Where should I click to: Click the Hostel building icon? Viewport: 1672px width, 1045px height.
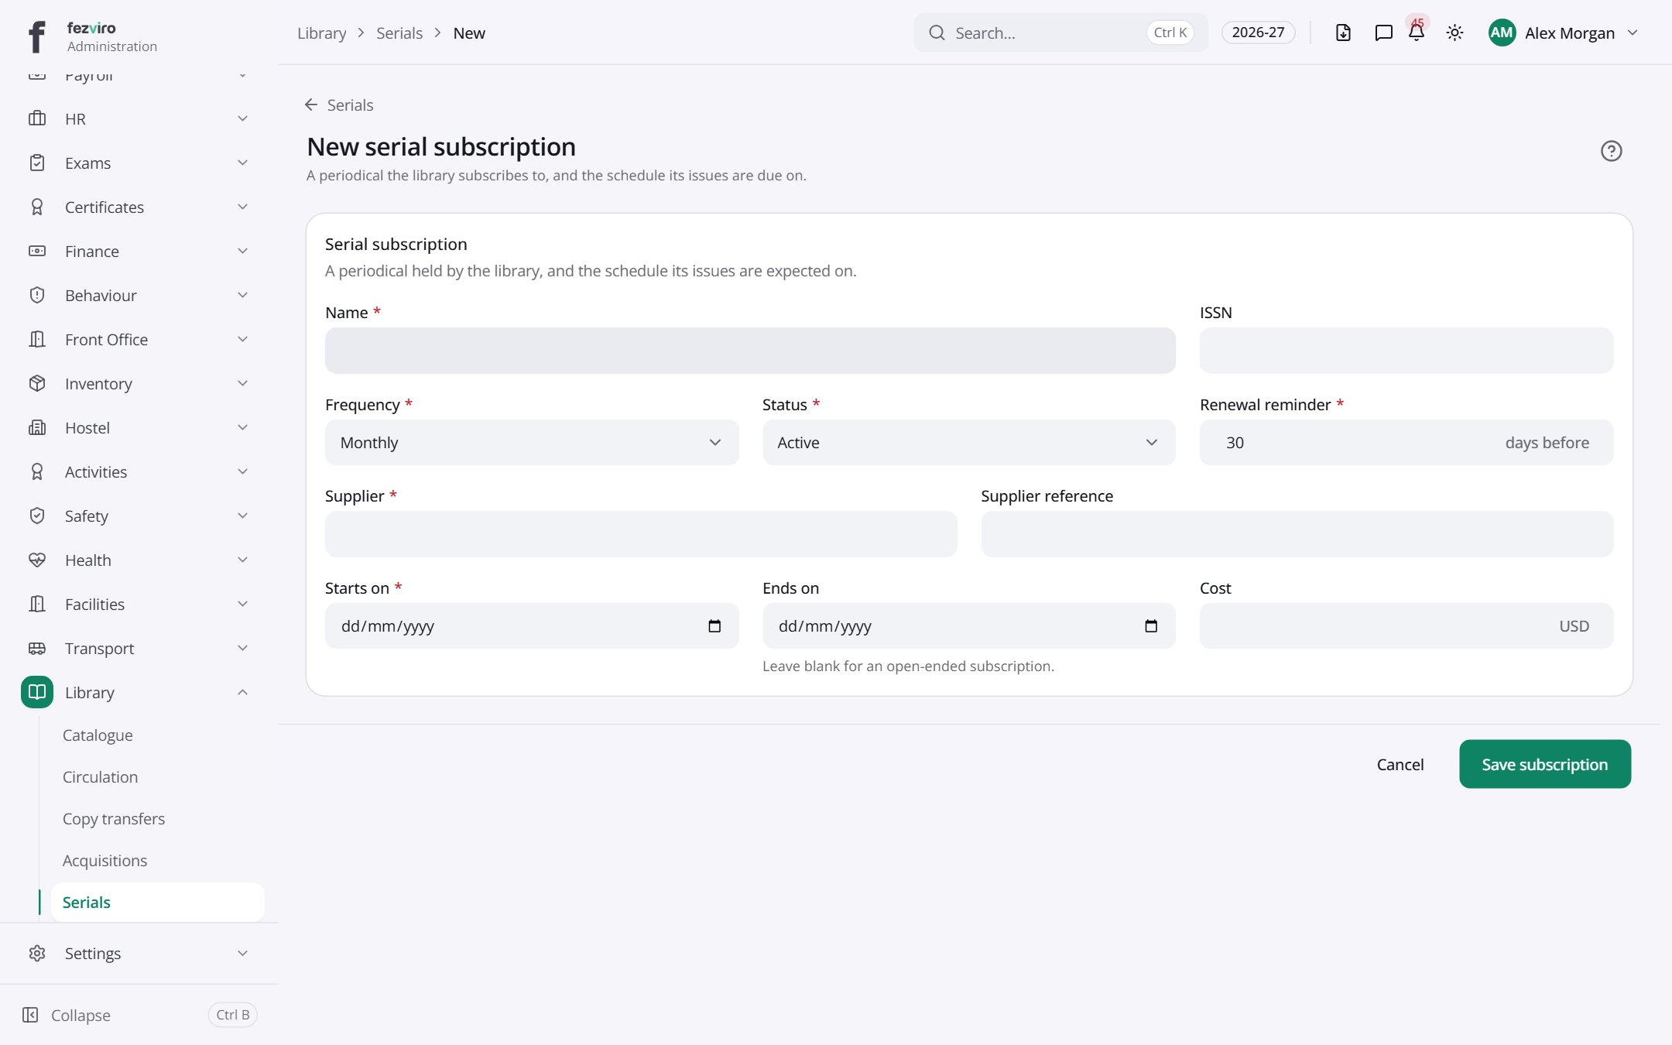37,427
